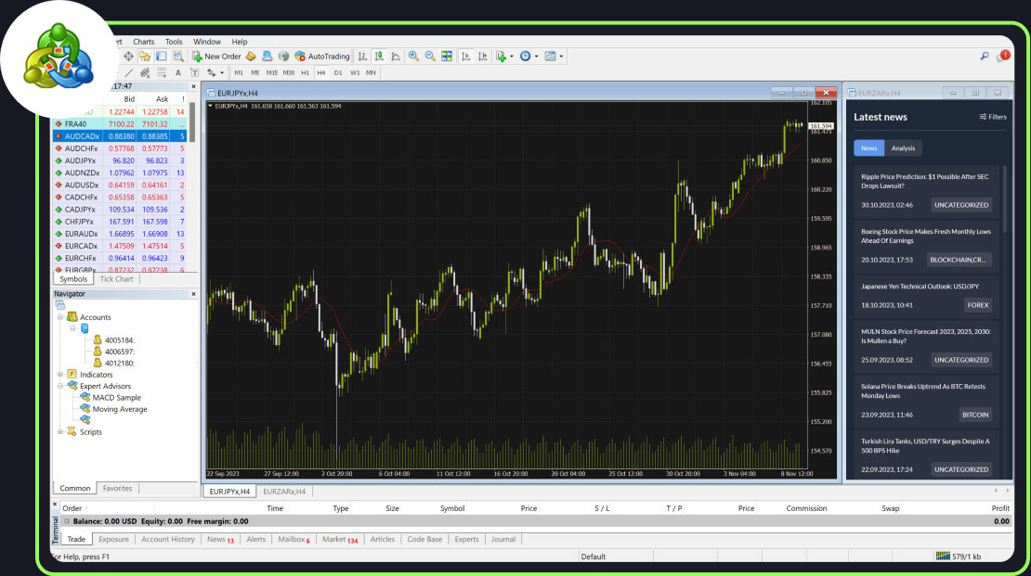Open the Charts menu
The image size is (1031, 576).
pos(144,41)
